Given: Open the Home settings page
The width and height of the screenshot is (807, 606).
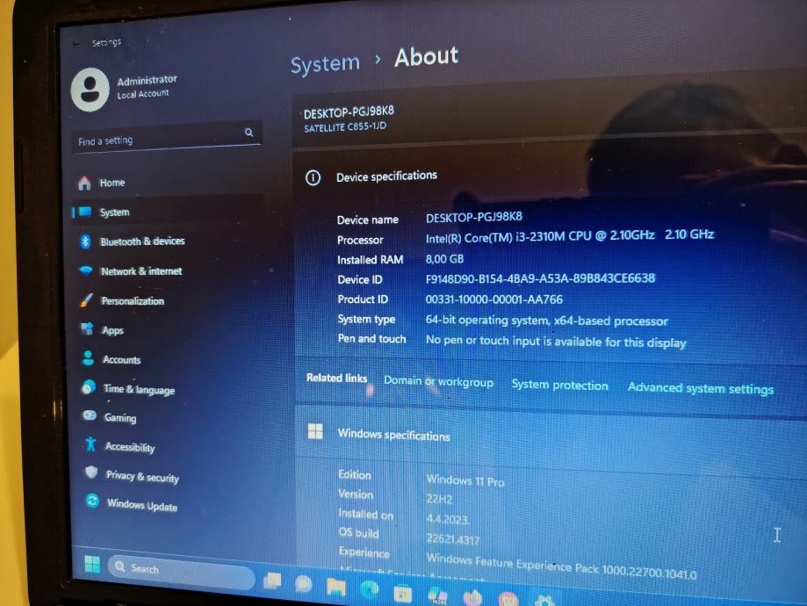Looking at the screenshot, I should pos(112,183).
